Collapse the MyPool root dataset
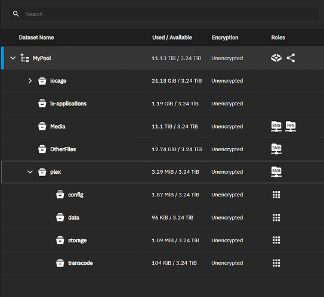The width and height of the screenshot is (324, 297). point(13,58)
